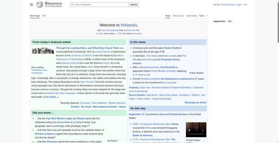Click the chess link

coord(106,63)
